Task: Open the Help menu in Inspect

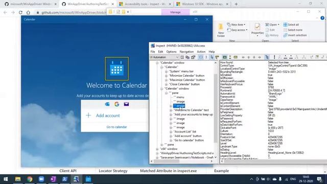Action: (212, 52)
